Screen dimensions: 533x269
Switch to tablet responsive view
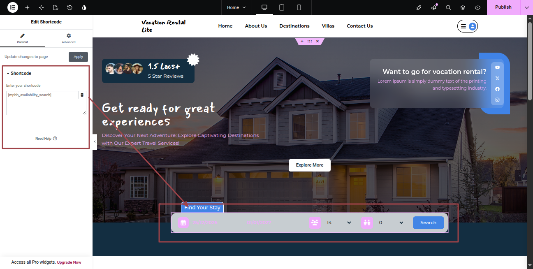click(282, 7)
